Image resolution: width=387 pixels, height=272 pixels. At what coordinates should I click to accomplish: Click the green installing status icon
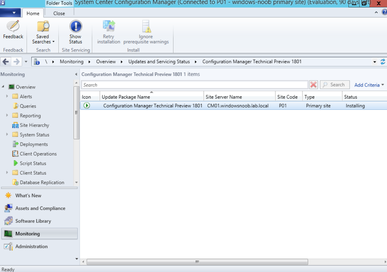coord(87,106)
